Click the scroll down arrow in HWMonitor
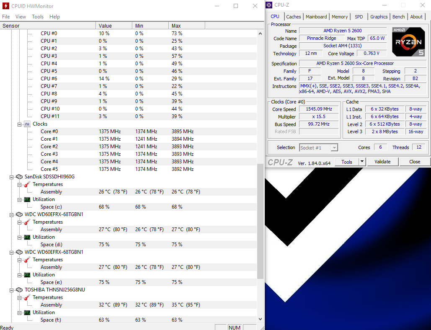This screenshot has height=330, width=431. pyautogui.click(x=260, y=319)
